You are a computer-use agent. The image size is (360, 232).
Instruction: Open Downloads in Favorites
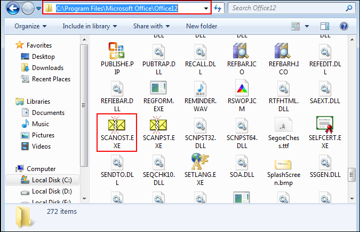[42, 68]
